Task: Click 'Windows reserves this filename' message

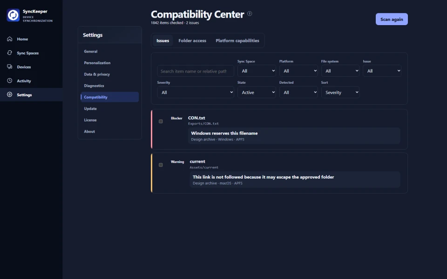Action: click(x=224, y=133)
